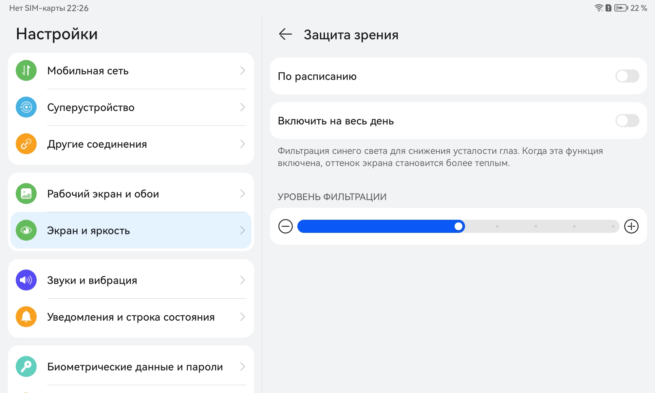This screenshot has width=655, height=393.
Task: Open Звуки и вибрация speaker icon
Action: pyautogui.click(x=26, y=280)
